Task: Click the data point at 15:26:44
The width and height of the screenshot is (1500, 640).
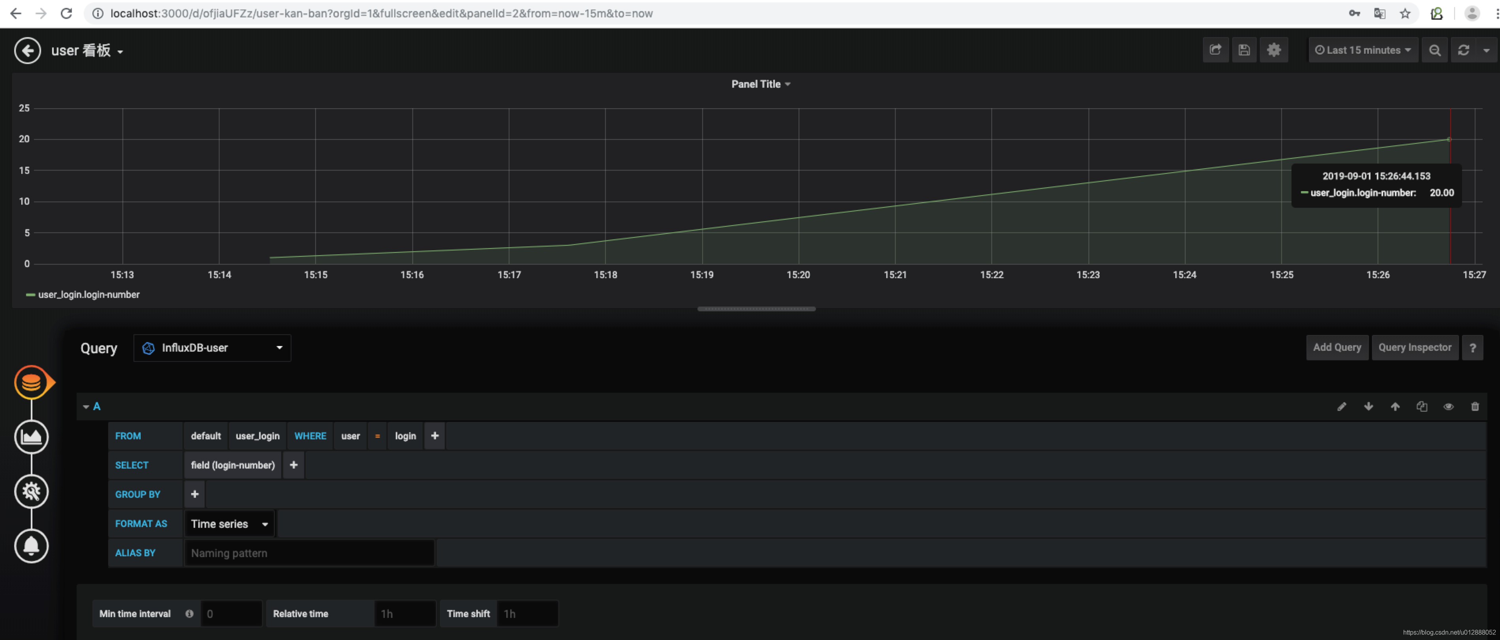Action: (x=1449, y=139)
